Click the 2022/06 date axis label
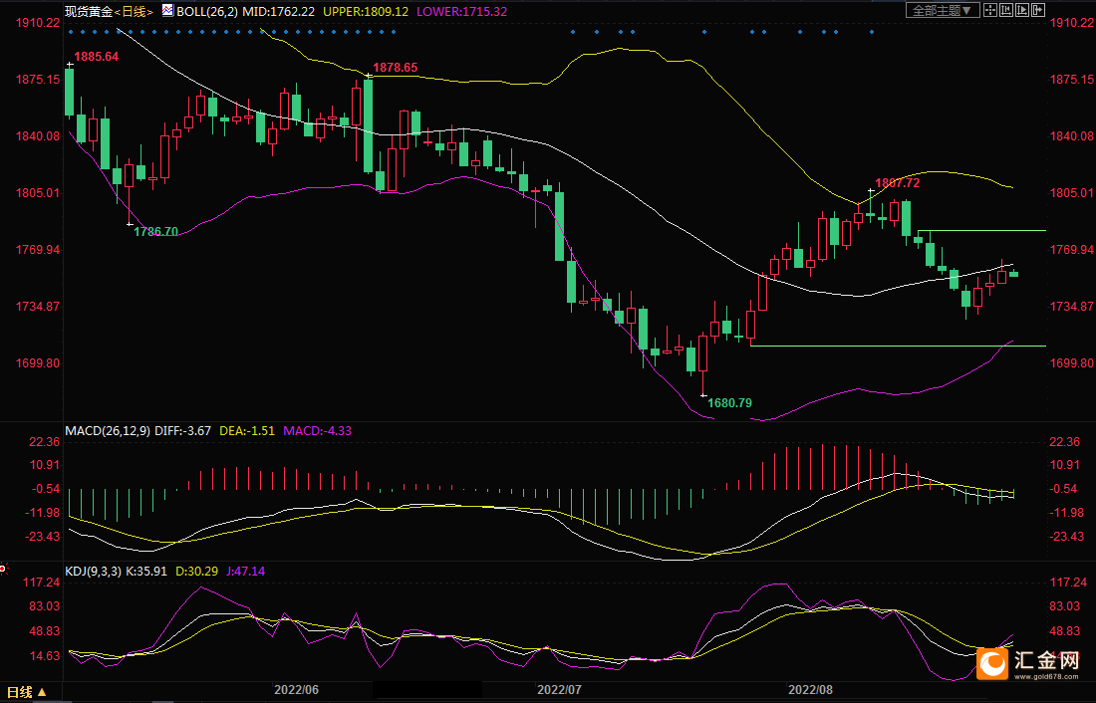Screen dimensions: 1096x703 [x=296, y=690]
